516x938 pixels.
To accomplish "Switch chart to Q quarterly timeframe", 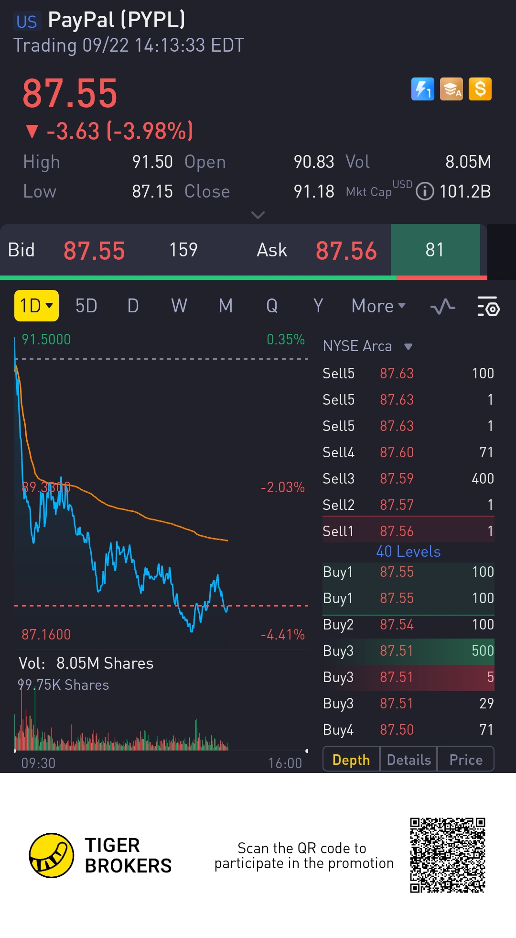I will pyautogui.click(x=272, y=306).
